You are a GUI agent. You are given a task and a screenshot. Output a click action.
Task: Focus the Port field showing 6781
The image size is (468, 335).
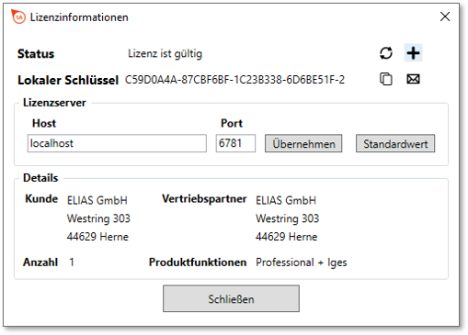(235, 143)
